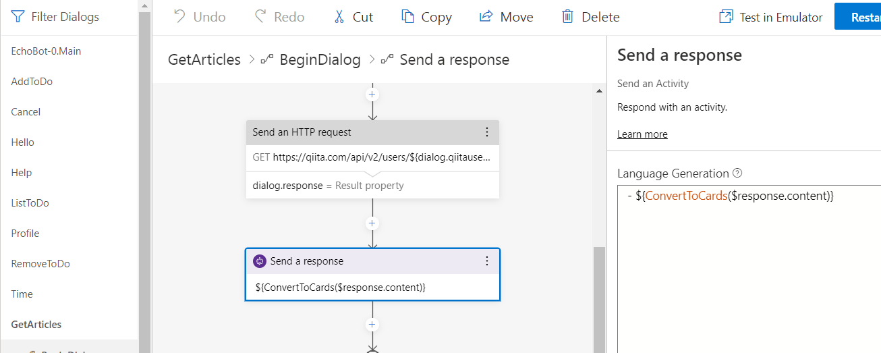The height and width of the screenshot is (353, 881).
Task: Click the Send an Activity subtitle
Action: pyautogui.click(x=653, y=84)
